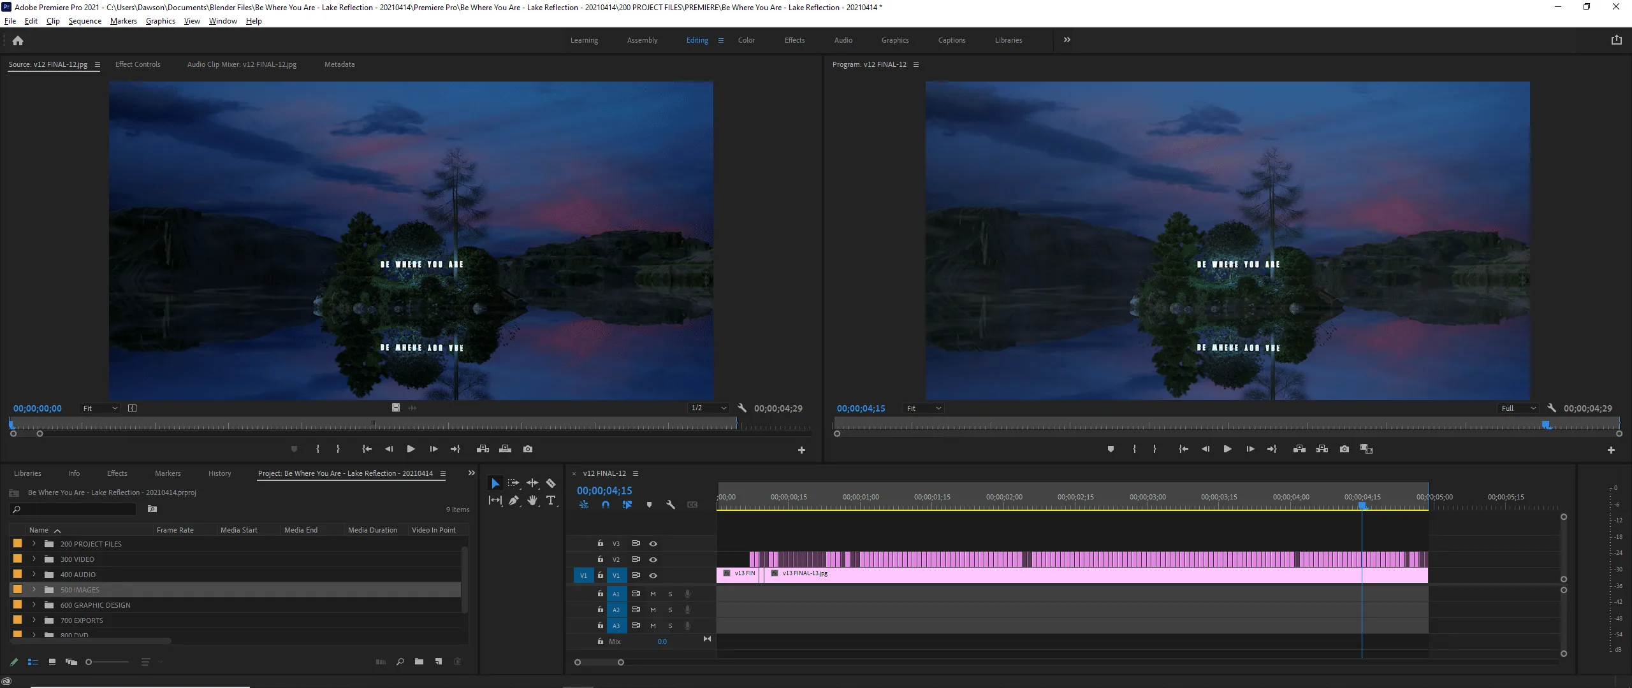Toggle V2 track output eye

click(x=653, y=559)
